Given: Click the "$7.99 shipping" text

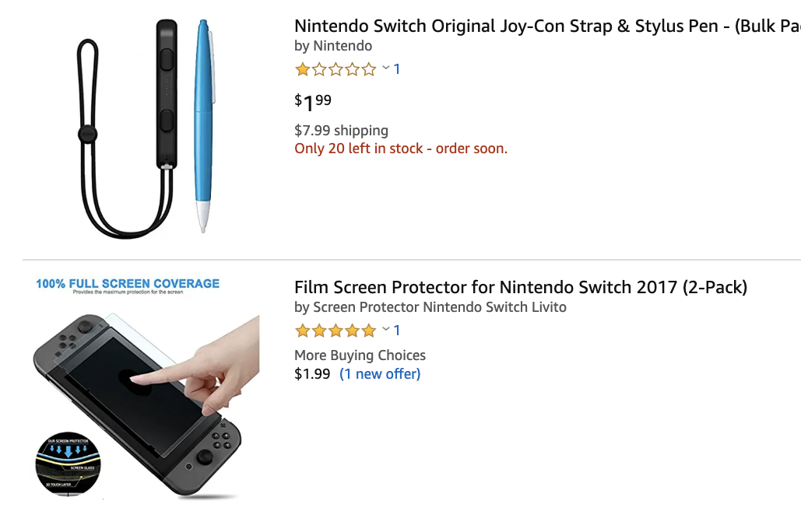Looking at the screenshot, I should (x=341, y=131).
